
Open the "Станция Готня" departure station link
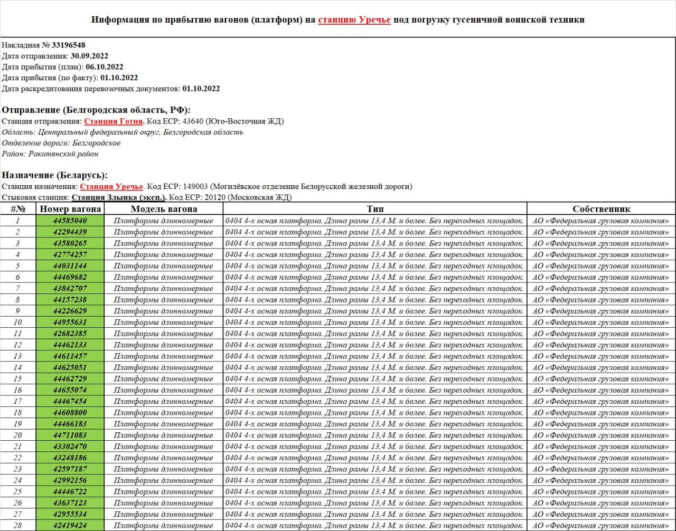pos(114,121)
